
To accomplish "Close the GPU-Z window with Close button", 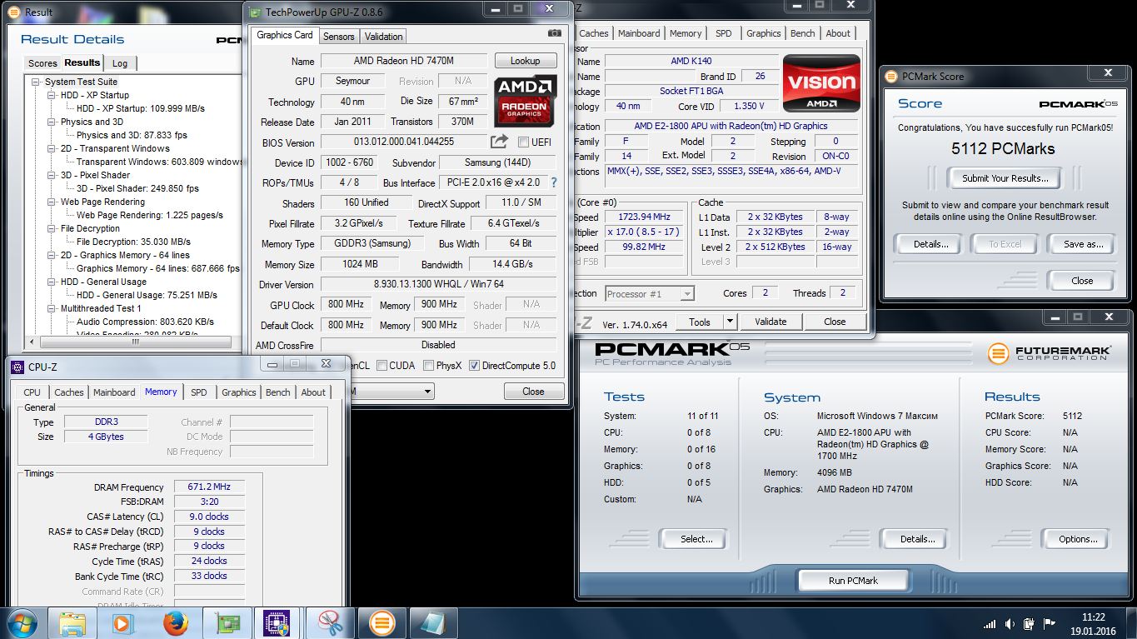I will tap(533, 392).
